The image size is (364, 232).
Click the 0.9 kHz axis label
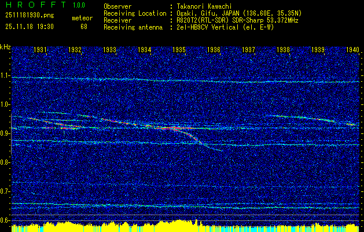(5, 133)
